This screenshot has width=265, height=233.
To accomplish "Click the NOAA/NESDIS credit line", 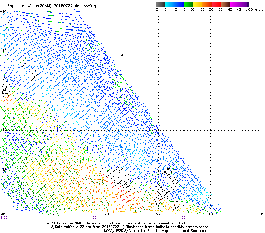I will point(155,231).
